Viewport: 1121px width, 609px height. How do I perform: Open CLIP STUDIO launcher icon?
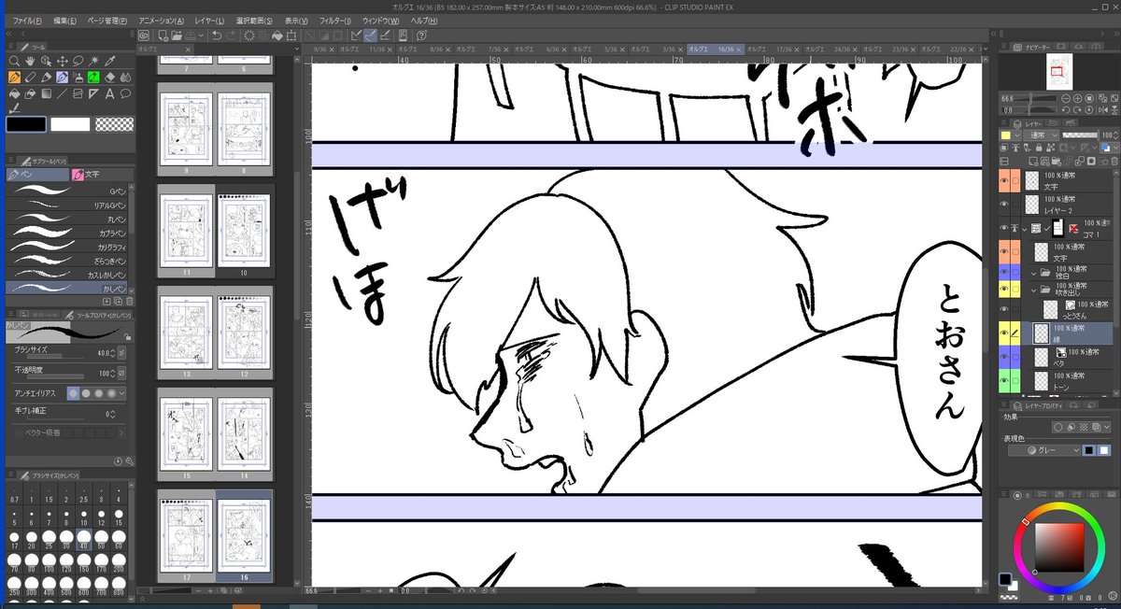click(144, 35)
